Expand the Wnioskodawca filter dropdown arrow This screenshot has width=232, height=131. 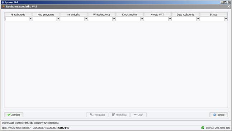tap(114, 19)
